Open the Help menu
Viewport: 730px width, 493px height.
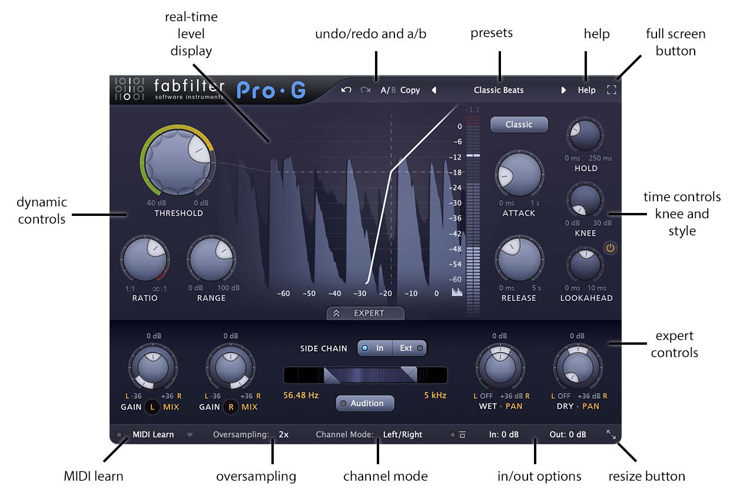coord(586,90)
